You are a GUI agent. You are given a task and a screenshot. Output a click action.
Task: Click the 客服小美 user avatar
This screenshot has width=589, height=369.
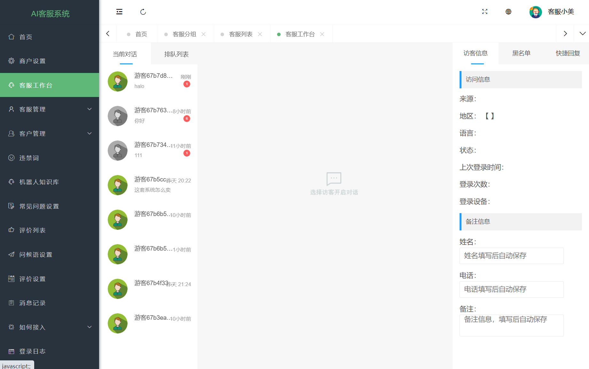pos(535,12)
